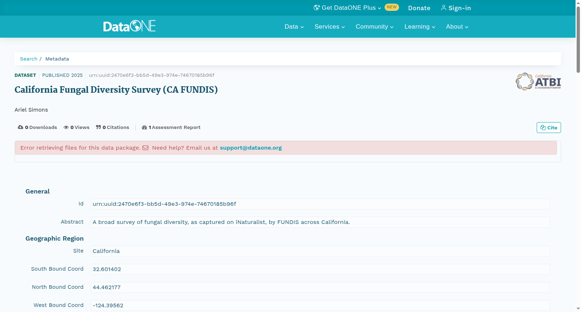Click the Metadata breadcrumb
The image size is (581, 312).
pos(57,59)
